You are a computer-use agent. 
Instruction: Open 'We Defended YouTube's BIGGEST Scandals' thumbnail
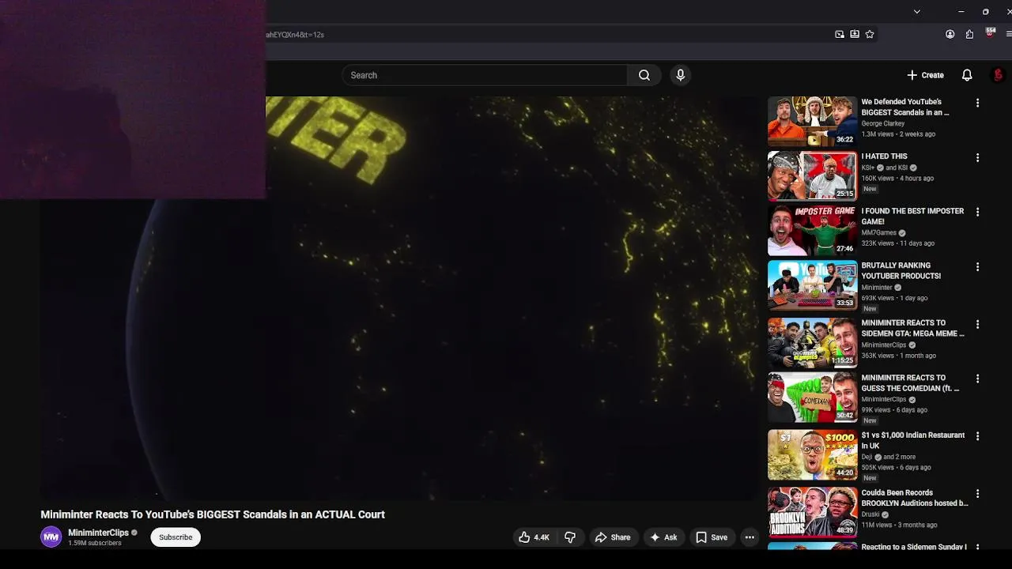812,122
